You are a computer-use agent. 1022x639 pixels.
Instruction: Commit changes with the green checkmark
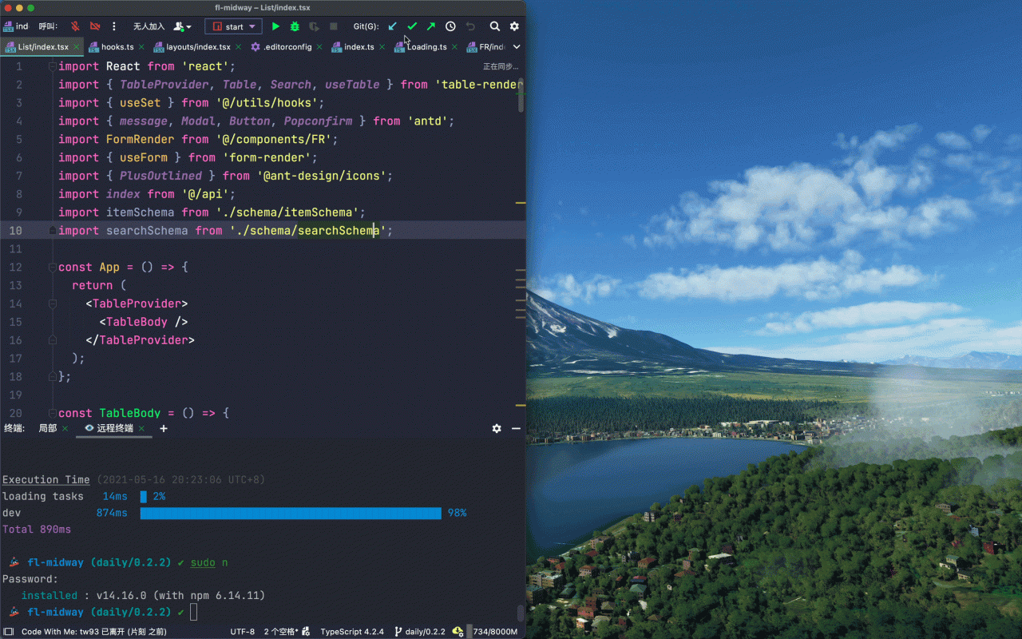[412, 26]
